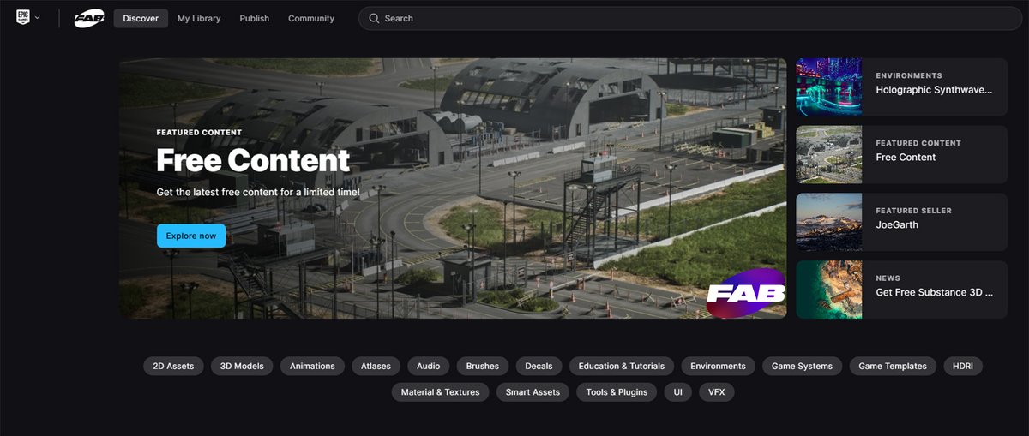Expand the Epic Games dropdown chevron

[x=37, y=18]
